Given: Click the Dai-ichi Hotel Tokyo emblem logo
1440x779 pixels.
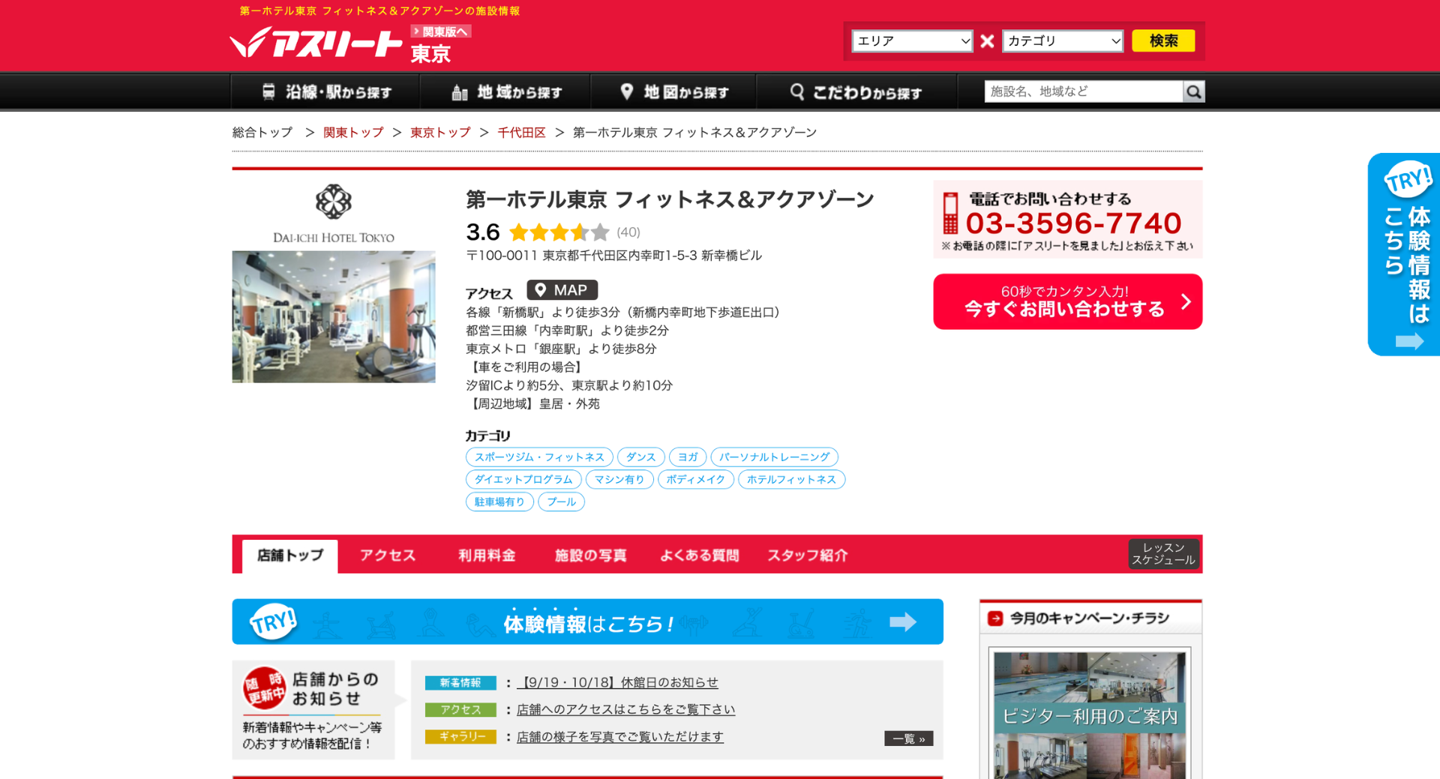Looking at the screenshot, I should point(333,202).
